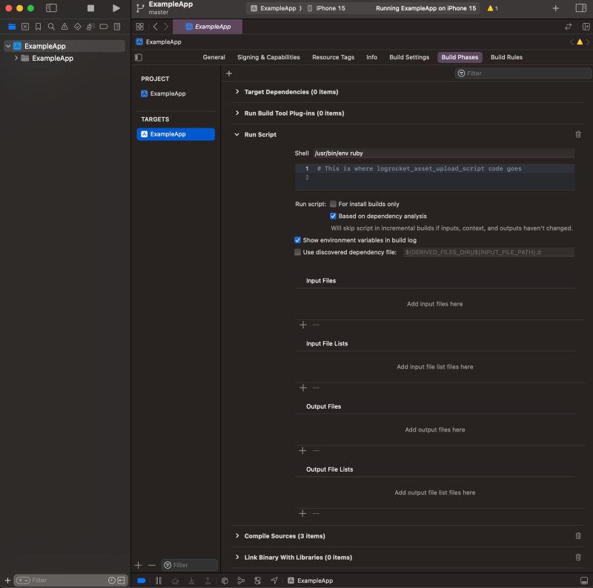Click the Run play button in toolbar

pos(116,8)
